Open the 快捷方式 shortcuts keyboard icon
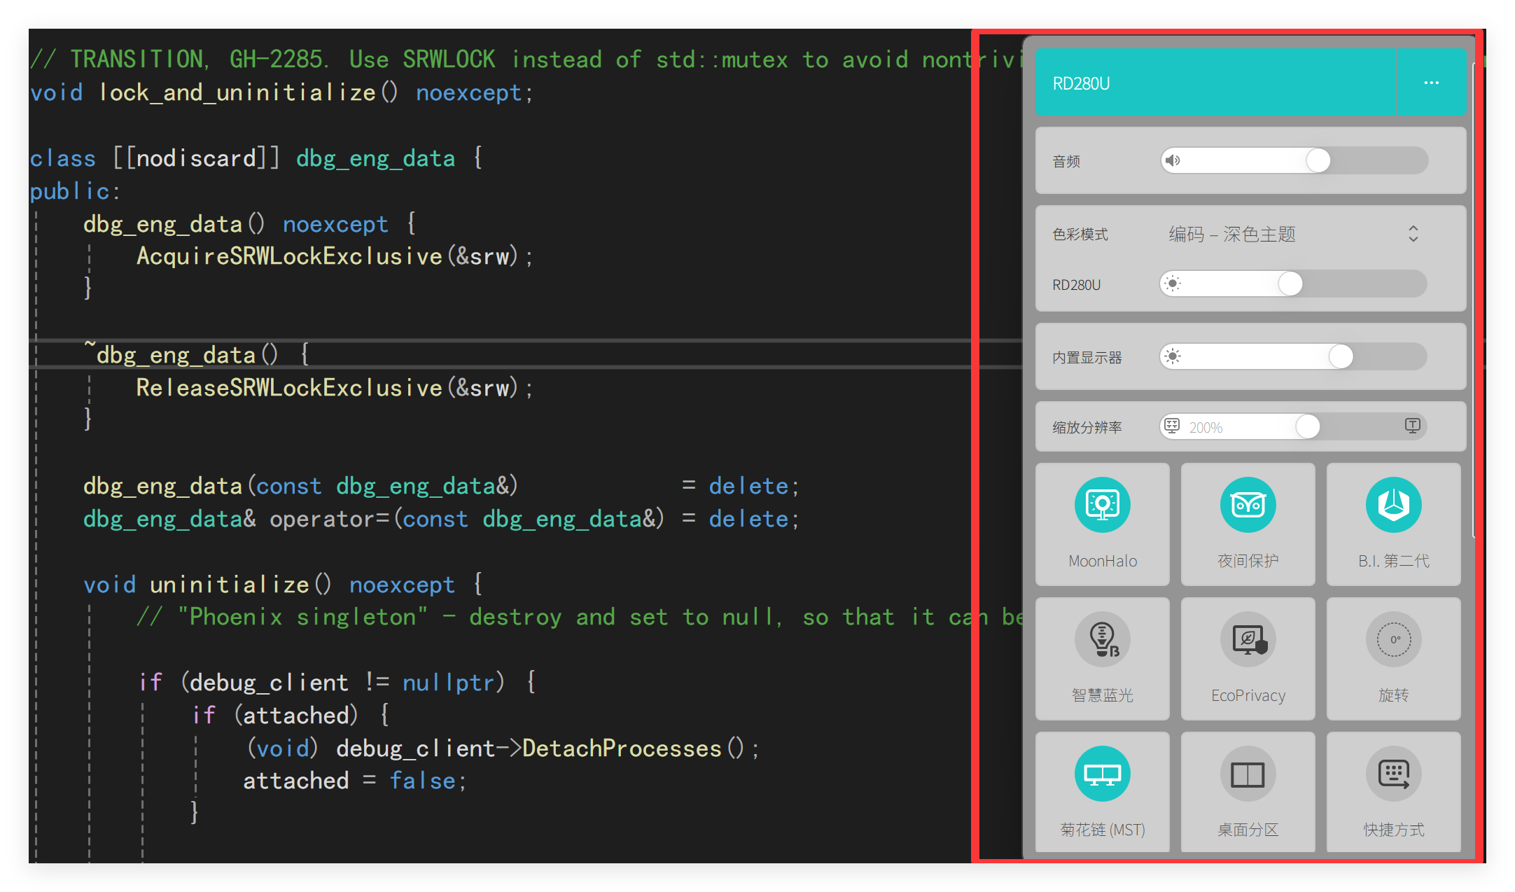 (1393, 773)
